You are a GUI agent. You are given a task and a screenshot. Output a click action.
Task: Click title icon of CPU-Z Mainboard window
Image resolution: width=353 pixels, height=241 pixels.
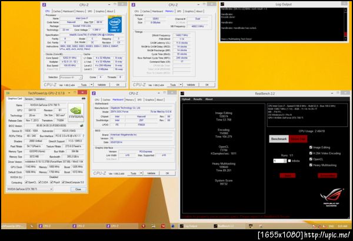(x=94, y=93)
